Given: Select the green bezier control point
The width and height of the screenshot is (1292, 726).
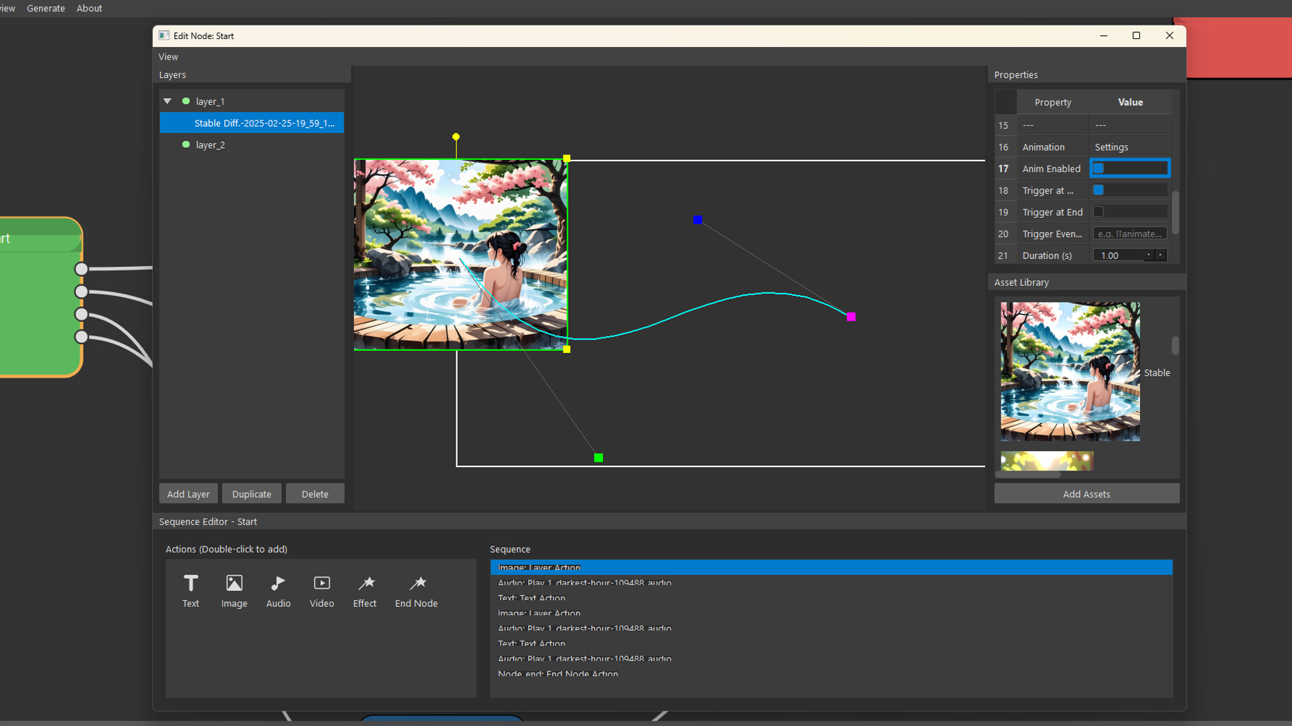Looking at the screenshot, I should click(599, 458).
